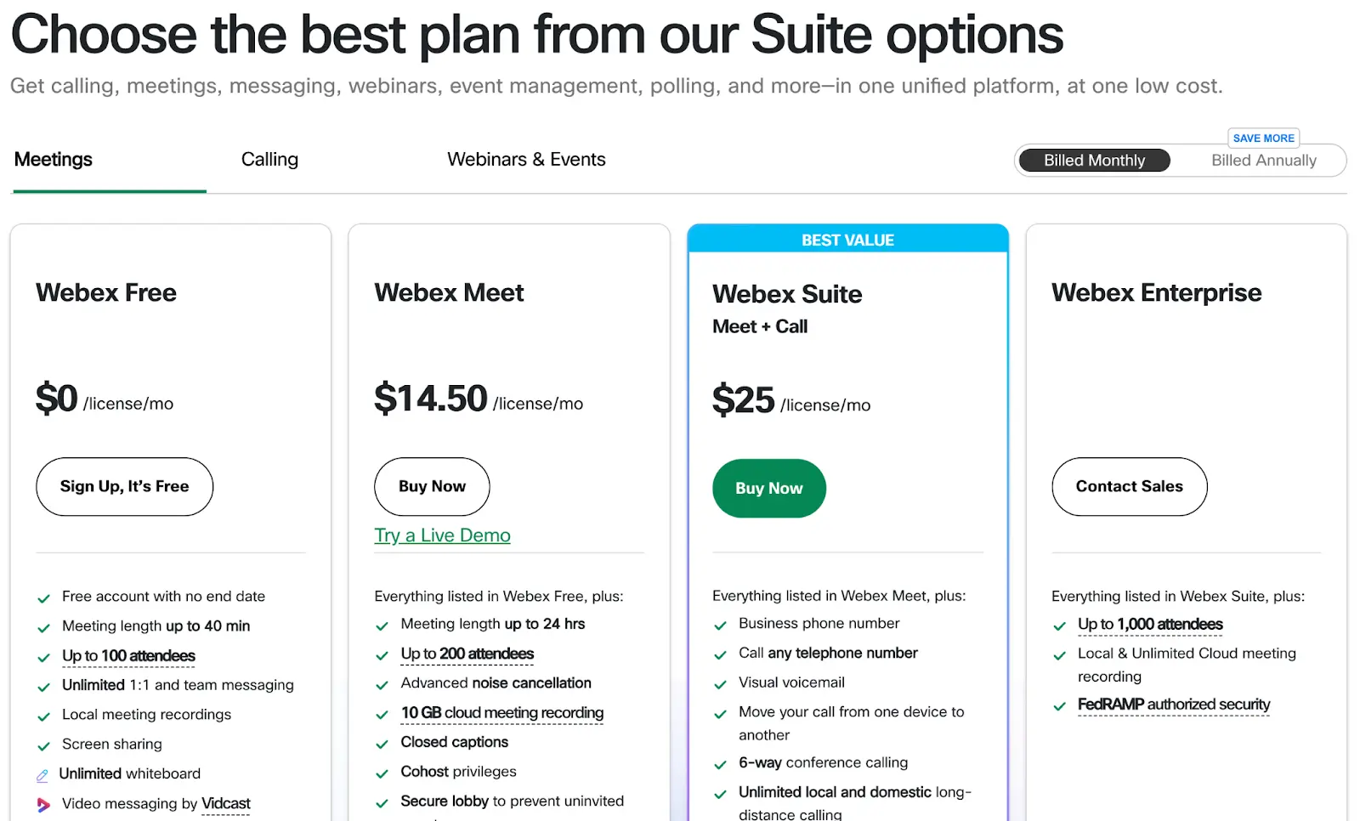Viewport: 1360px width, 821px height.
Task: Click Buy Now under Webex Meet
Action: pos(432,486)
